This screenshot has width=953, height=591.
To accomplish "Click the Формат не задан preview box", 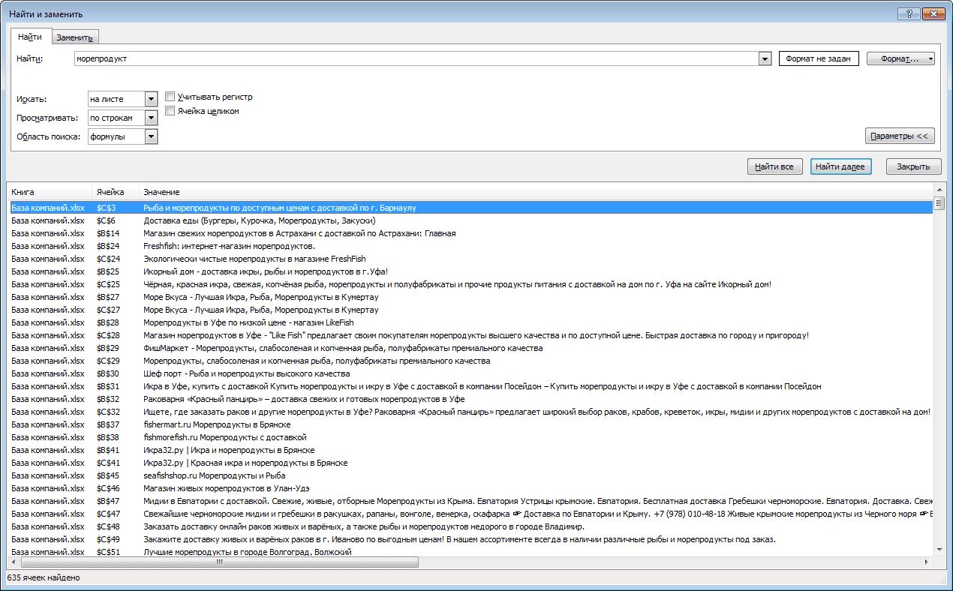I will (819, 58).
